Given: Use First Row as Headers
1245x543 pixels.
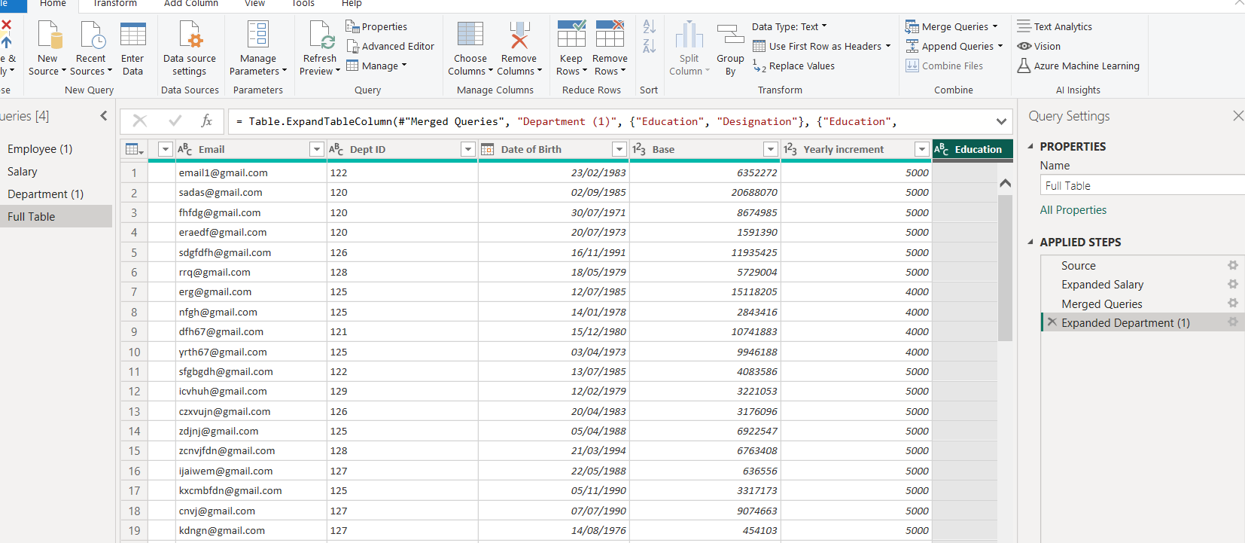Looking at the screenshot, I should tap(821, 46).
